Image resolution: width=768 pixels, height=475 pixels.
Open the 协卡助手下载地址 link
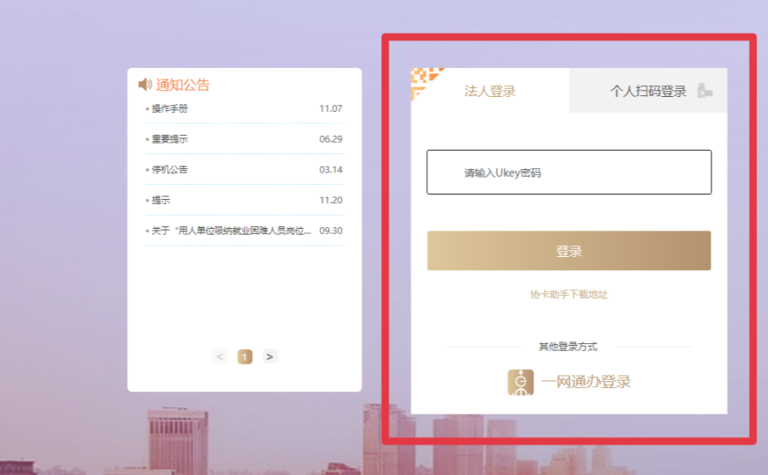(568, 294)
